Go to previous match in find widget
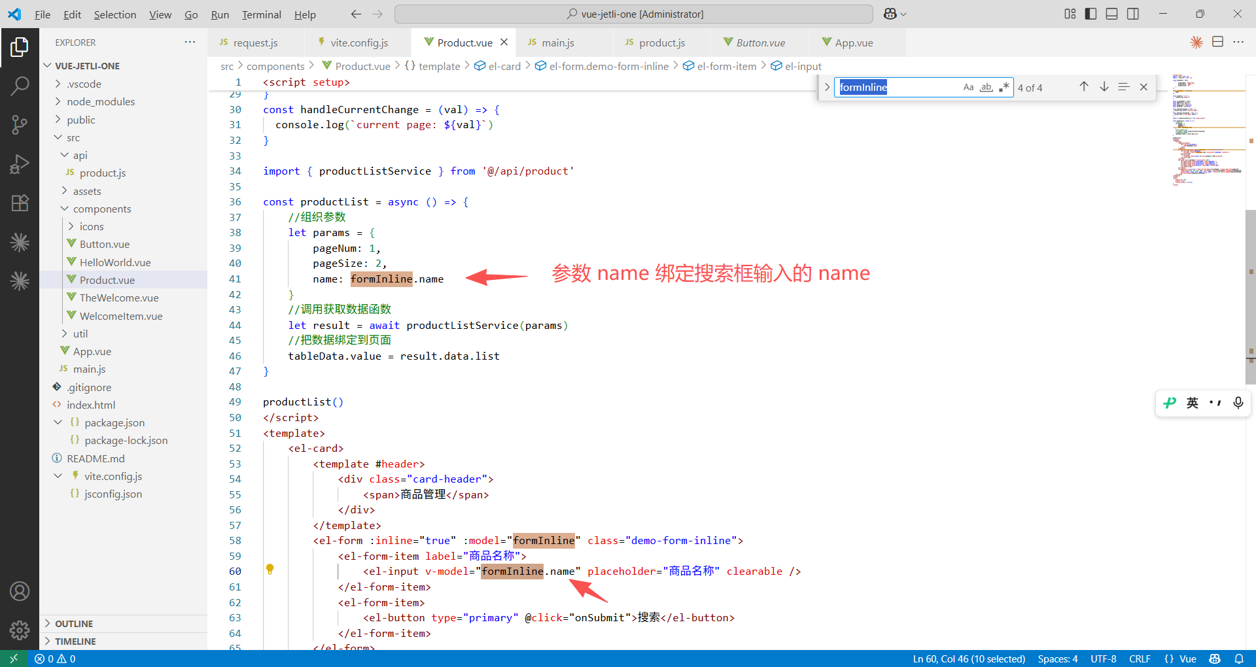 (1084, 87)
